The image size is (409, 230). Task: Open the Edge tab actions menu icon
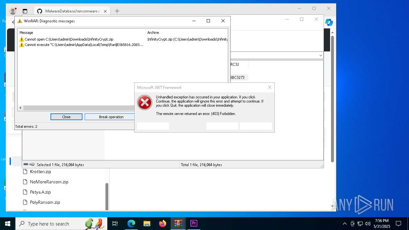pyautogui.click(x=25, y=11)
